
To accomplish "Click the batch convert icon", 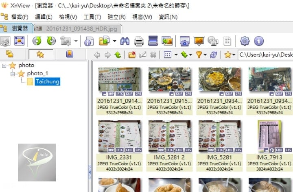I will (167, 41).
